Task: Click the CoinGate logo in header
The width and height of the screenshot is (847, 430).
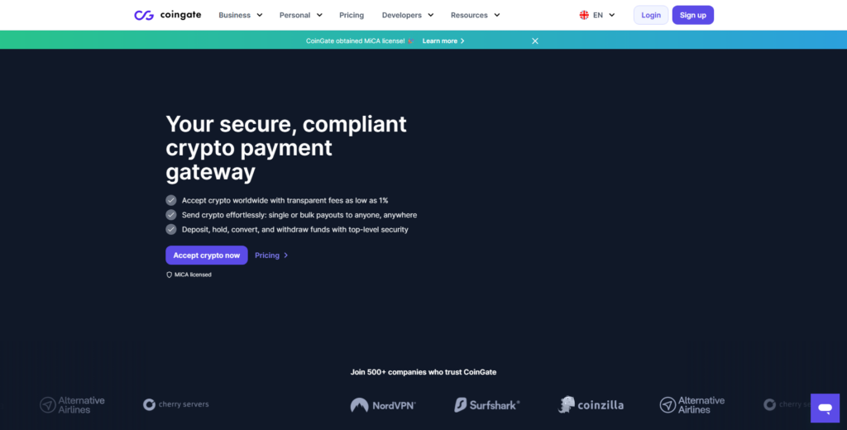Action: coord(167,15)
